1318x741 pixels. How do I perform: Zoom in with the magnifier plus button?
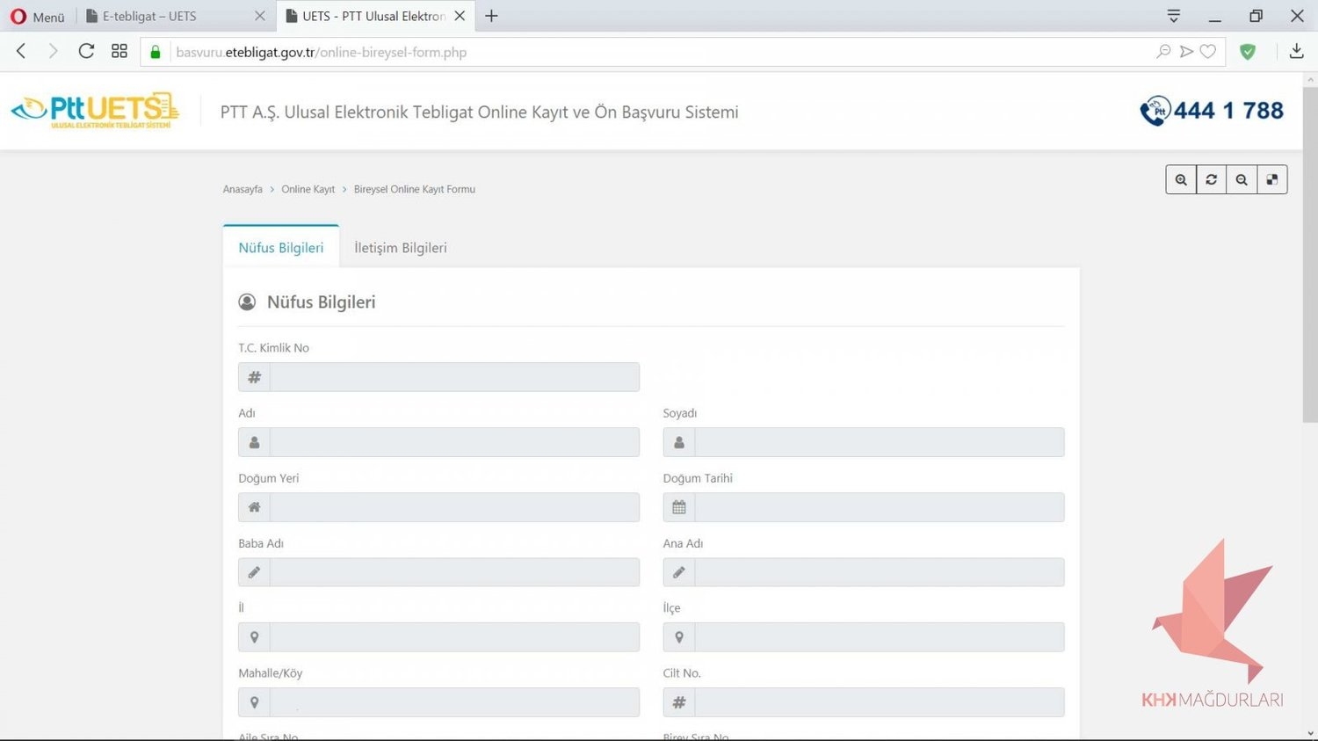(x=1181, y=179)
